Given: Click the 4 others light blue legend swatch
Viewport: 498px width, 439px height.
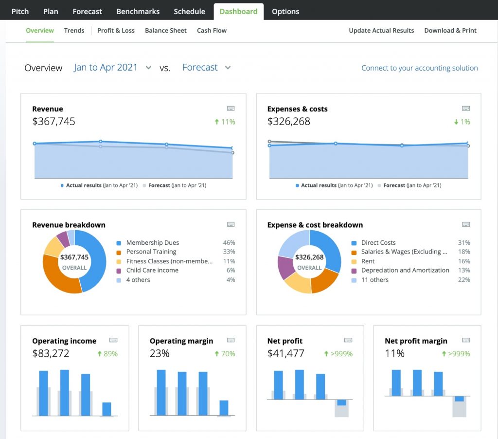Looking at the screenshot, I should [119, 280].
